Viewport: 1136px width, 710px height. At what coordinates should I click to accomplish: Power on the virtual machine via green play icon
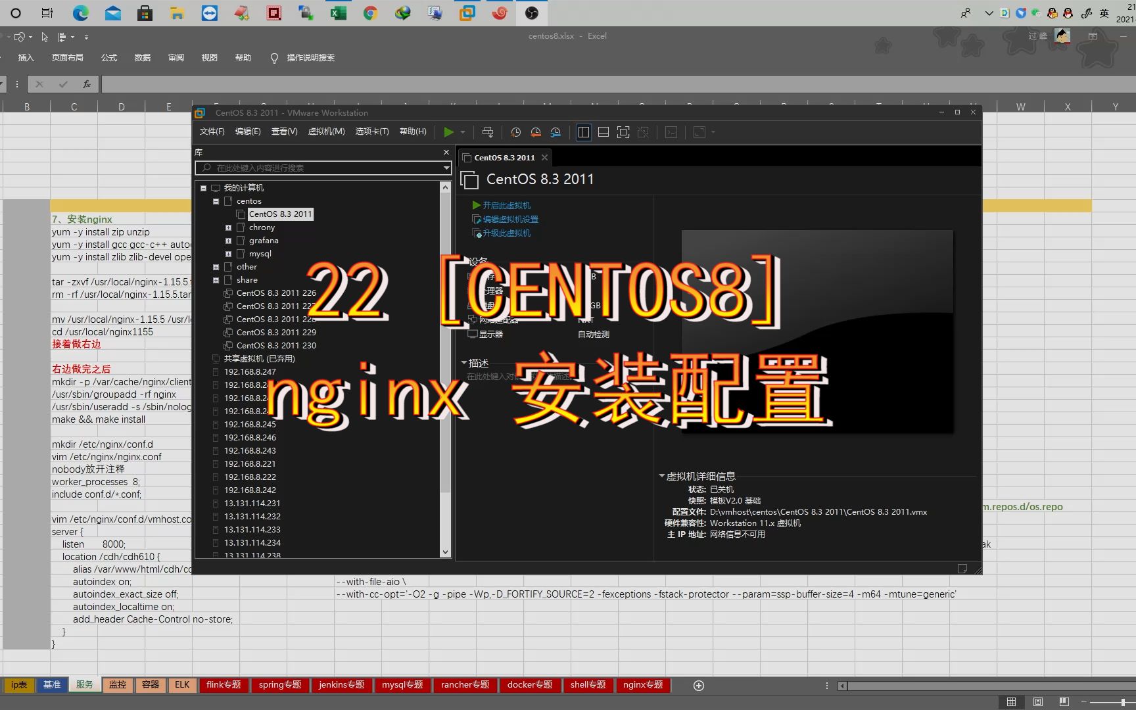click(450, 131)
